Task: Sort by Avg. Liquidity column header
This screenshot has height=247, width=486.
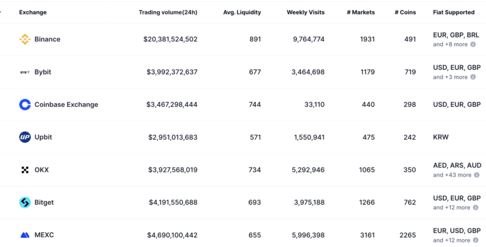Action: click(x=242, y=12)
